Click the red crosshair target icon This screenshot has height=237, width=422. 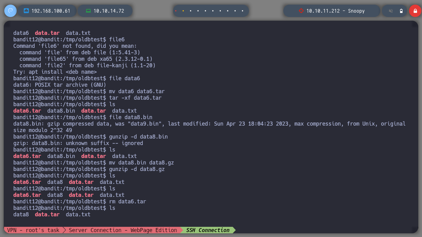tap(301, 11)
